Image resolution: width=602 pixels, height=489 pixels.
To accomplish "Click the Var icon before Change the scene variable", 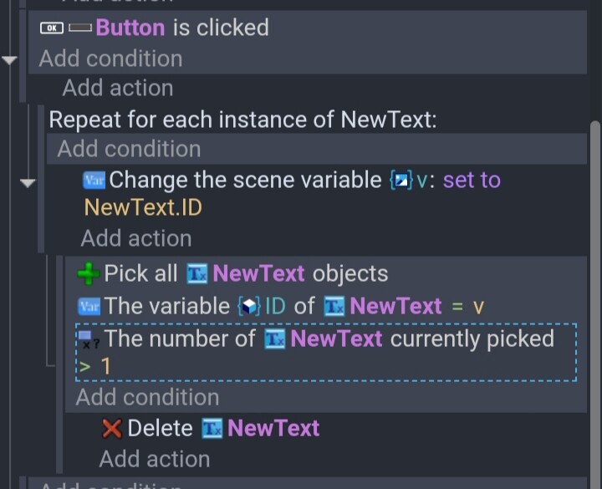I will click(94, 180).
